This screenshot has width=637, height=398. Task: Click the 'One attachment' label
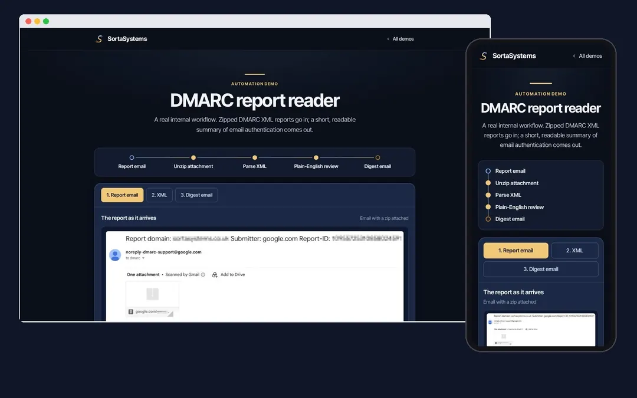pyautogui.click(x=143, y=275)
